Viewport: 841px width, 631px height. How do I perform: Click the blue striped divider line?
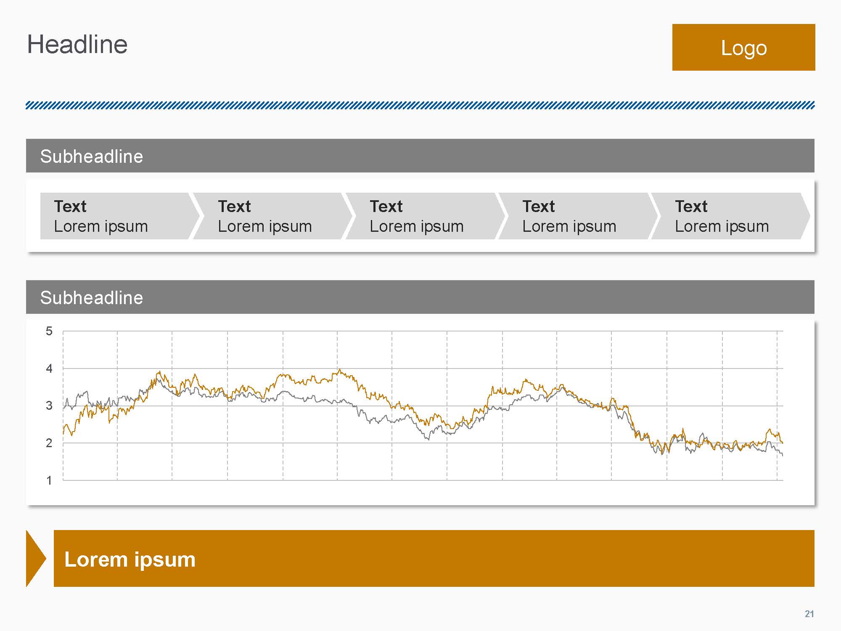point(420,105)
